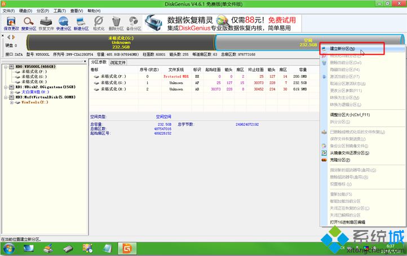Click the 格式化 format toolbar icon
Image resolution: width=407 pixels, height=256 pixels.
tap(99, 24)
